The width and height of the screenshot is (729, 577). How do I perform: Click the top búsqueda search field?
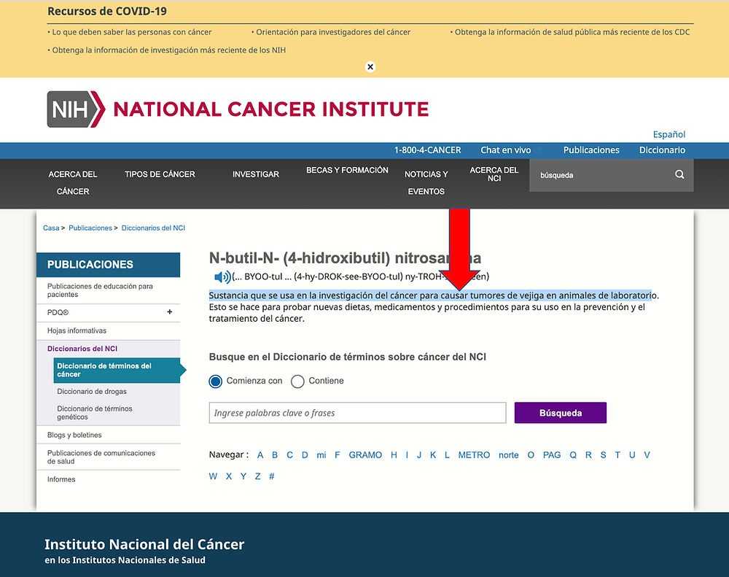pyautogui.click(x=602, y=175)
